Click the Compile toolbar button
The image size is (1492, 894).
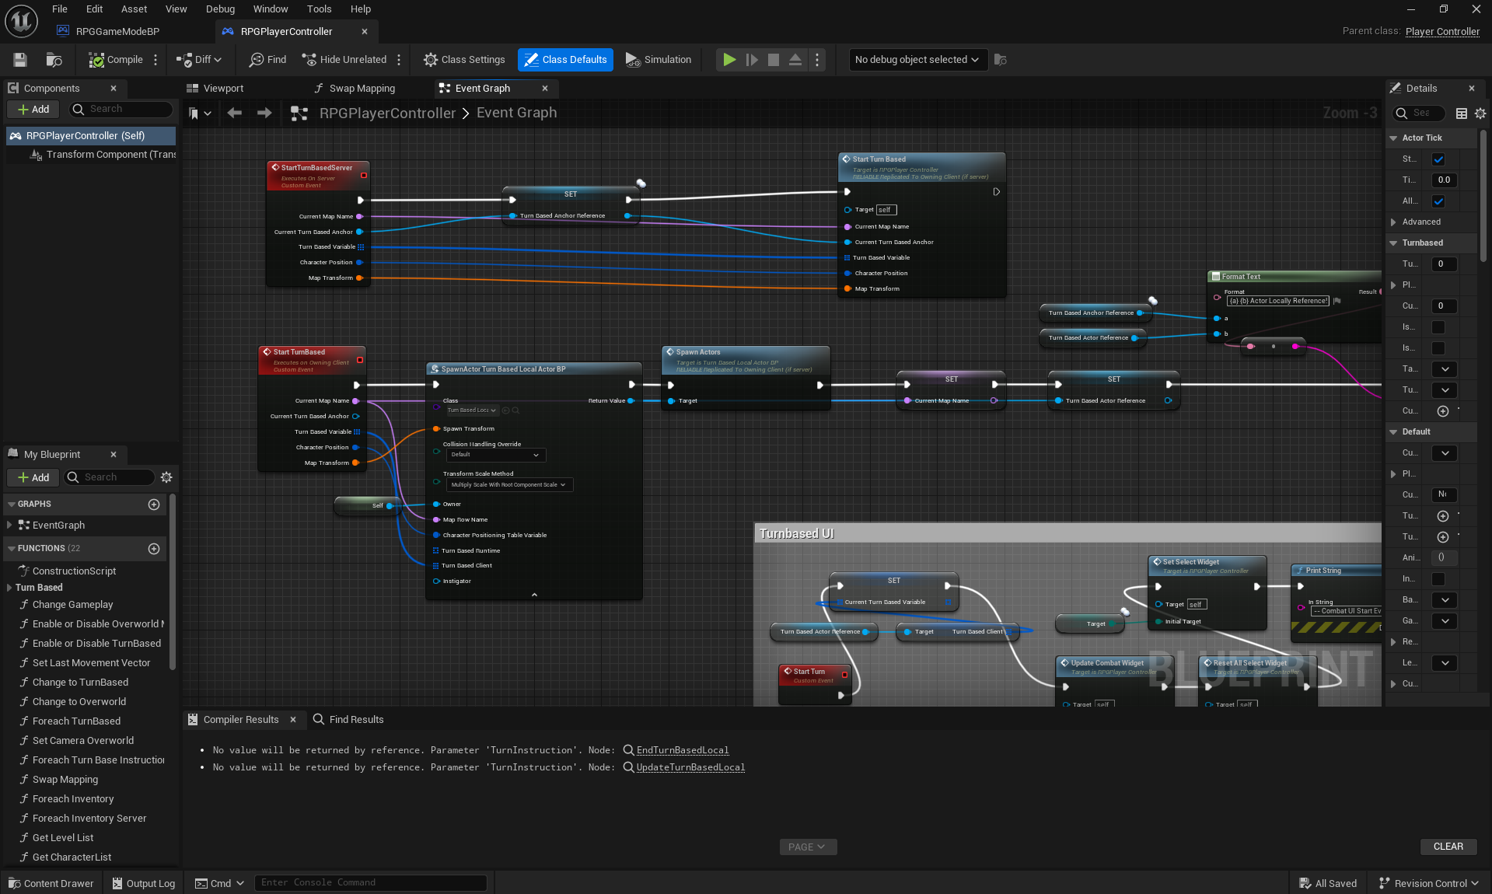tap(116, 60)
